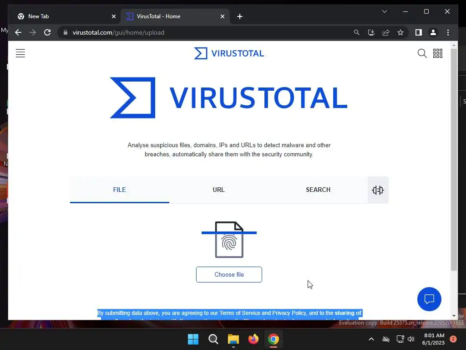This screenshot has height=350, width=466.
Task: Switch to the SEARCH tab
Action: coord(318,190)
